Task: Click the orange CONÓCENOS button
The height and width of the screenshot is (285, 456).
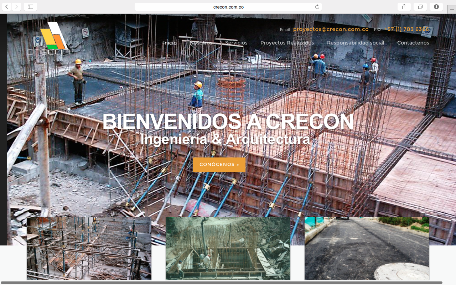Action: [x=219, y=165]
